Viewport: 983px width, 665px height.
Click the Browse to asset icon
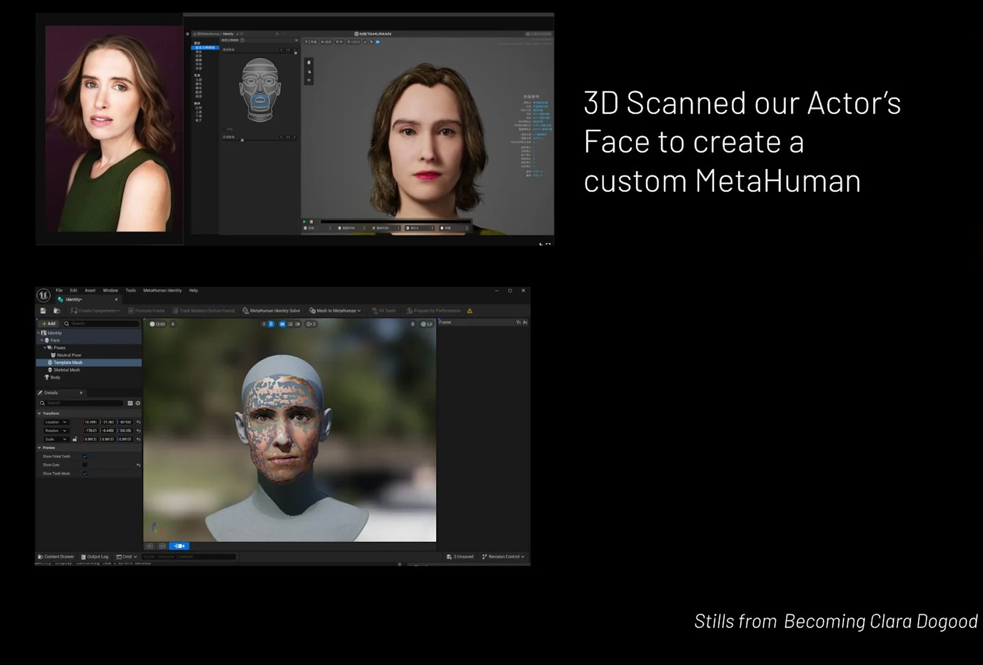57,311
